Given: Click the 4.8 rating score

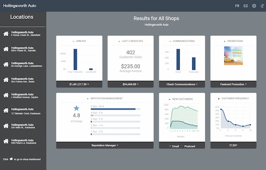Looking at the screenshot, I should tap(76, 115).
